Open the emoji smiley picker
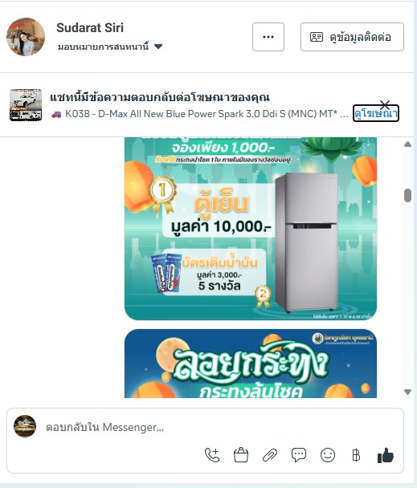Viewport: 417px width, 488px height. (x=328, y=455)
